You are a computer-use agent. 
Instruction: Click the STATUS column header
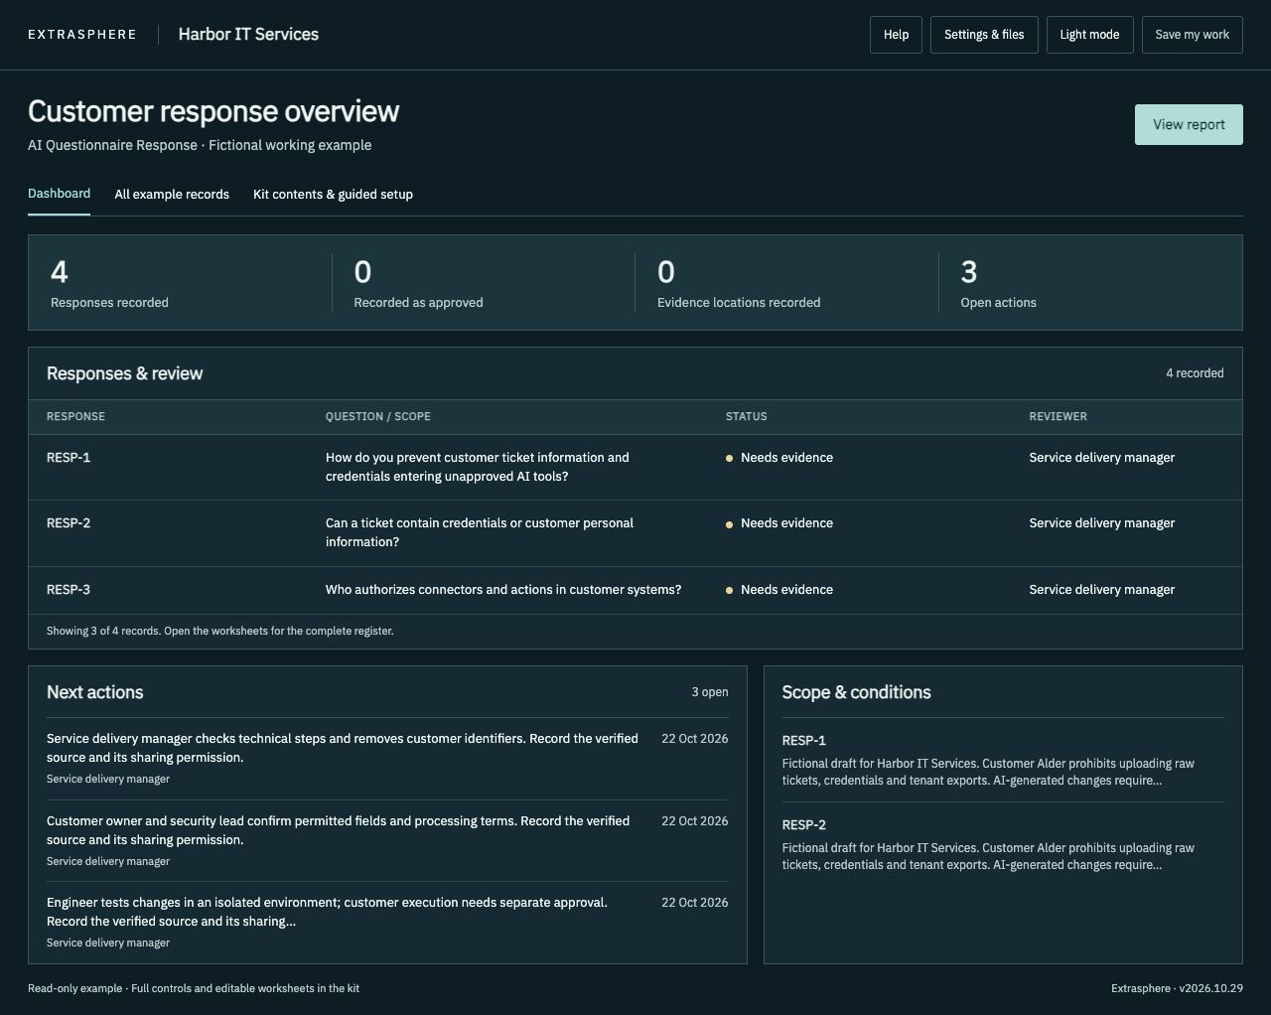point(746,416)
